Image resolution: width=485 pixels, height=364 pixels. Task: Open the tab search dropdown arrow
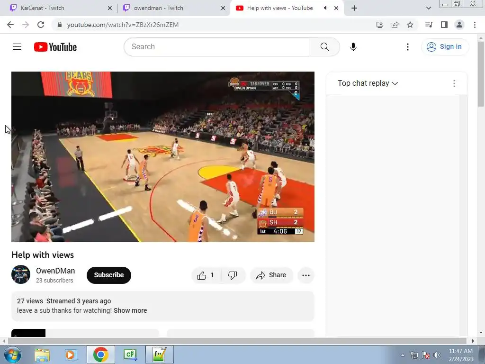coord(428,9)
